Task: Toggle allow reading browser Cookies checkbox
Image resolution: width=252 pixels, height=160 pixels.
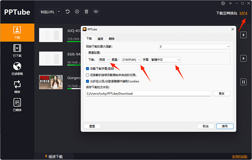Action: [x=88, y=81]
